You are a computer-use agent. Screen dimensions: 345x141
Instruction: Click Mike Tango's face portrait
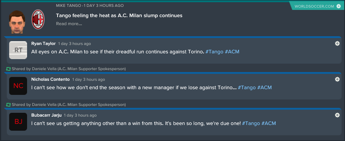[17, 22]
